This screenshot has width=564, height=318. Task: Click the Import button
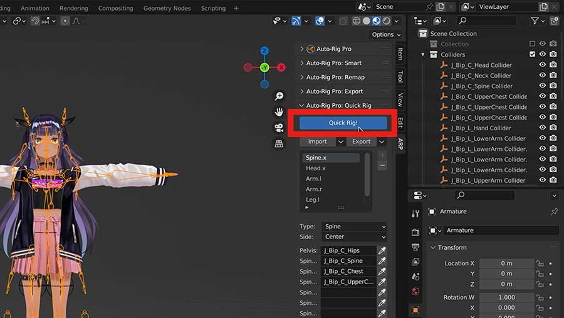(318, 141)
